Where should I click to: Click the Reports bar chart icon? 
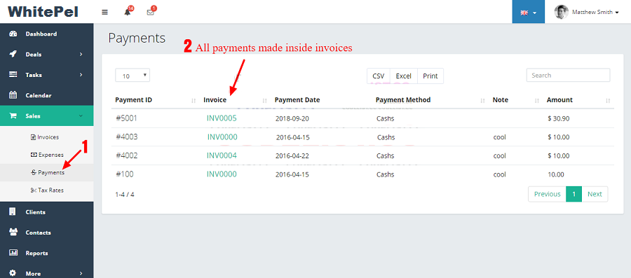point(13,253)
